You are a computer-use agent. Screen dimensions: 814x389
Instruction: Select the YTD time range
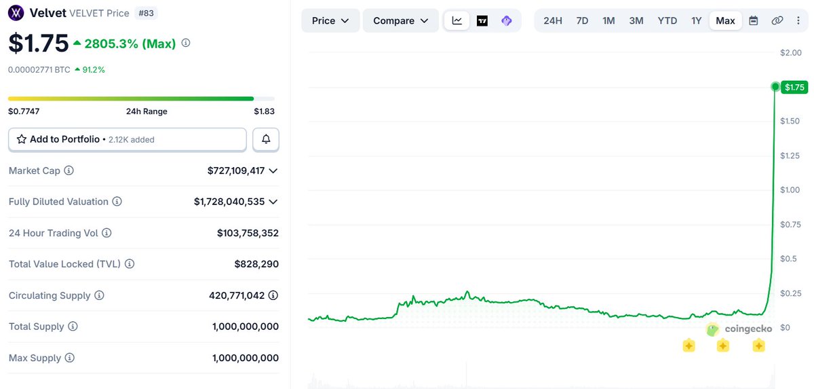tap(667, 20)
